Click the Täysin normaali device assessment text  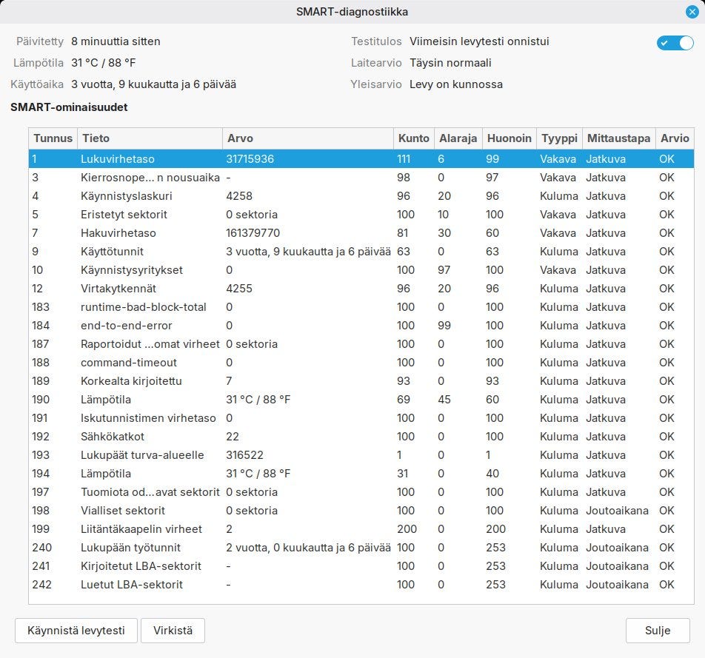pos(450,63)
